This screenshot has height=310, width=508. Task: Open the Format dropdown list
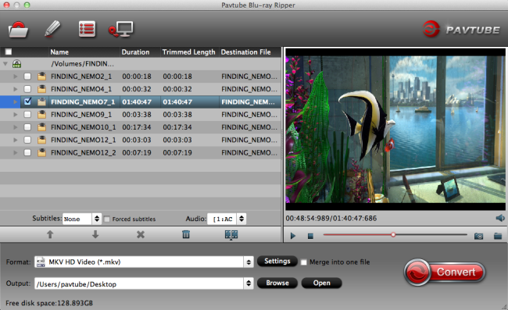[x=249, y=262]
